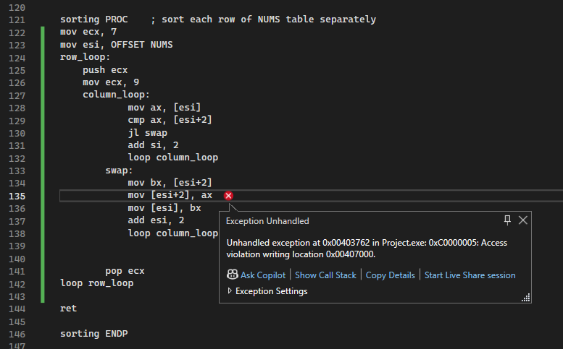Click the 'push ecx' instruction

(105, 70)
